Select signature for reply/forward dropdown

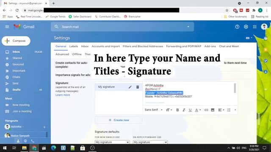coord(150,142)
